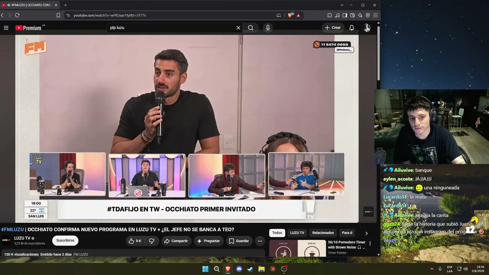Open the Crear video menu
489x275 pixels.
332,28
